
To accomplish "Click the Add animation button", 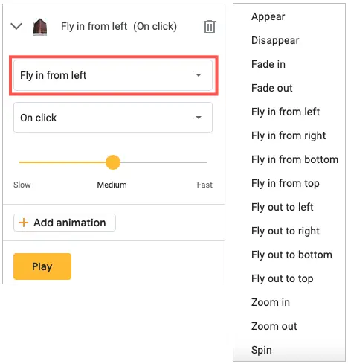I will (x=65, y=223).
